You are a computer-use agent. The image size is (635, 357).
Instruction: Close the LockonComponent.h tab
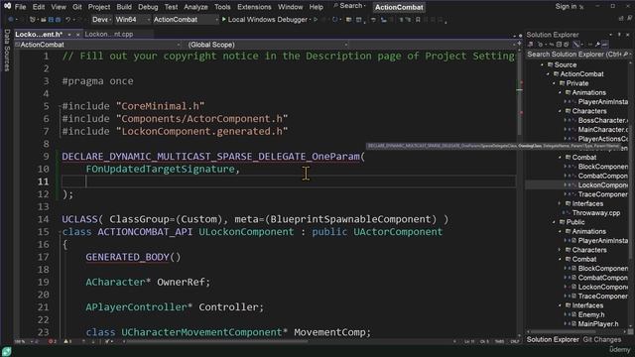[x=77, y=35]
